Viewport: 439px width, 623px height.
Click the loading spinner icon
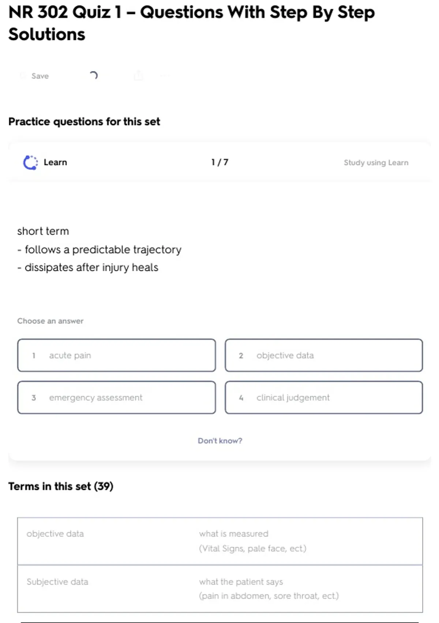click(94, 75)
